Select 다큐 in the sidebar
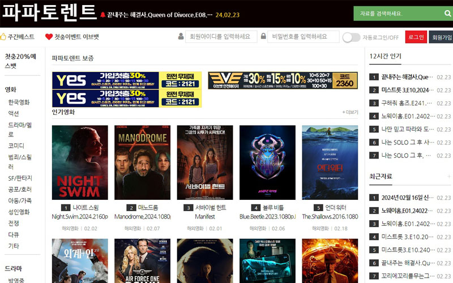Screen dimensions: 453x283 (x=14, y=234)
